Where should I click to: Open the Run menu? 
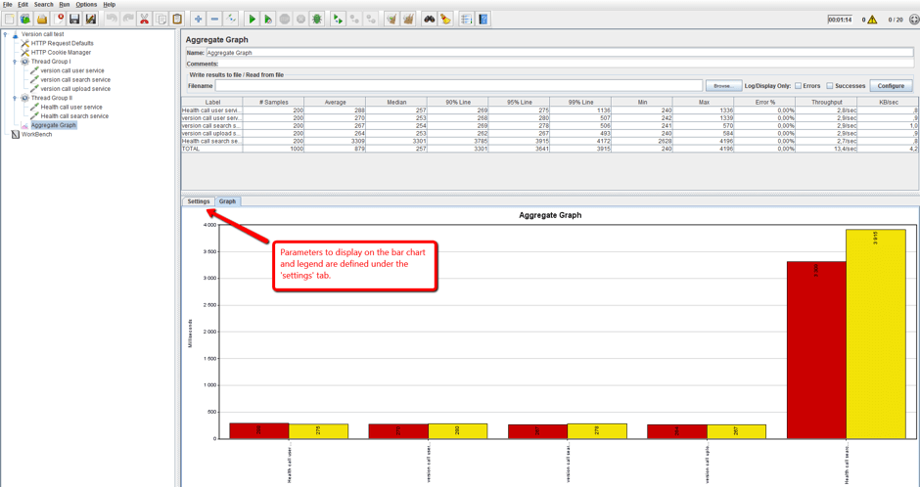pos(65,4)
